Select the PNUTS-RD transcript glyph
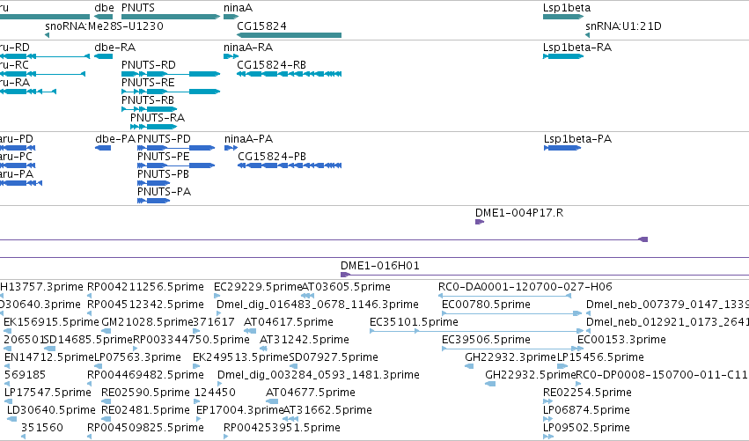The image size is (749, 441). tap(171, 74)
